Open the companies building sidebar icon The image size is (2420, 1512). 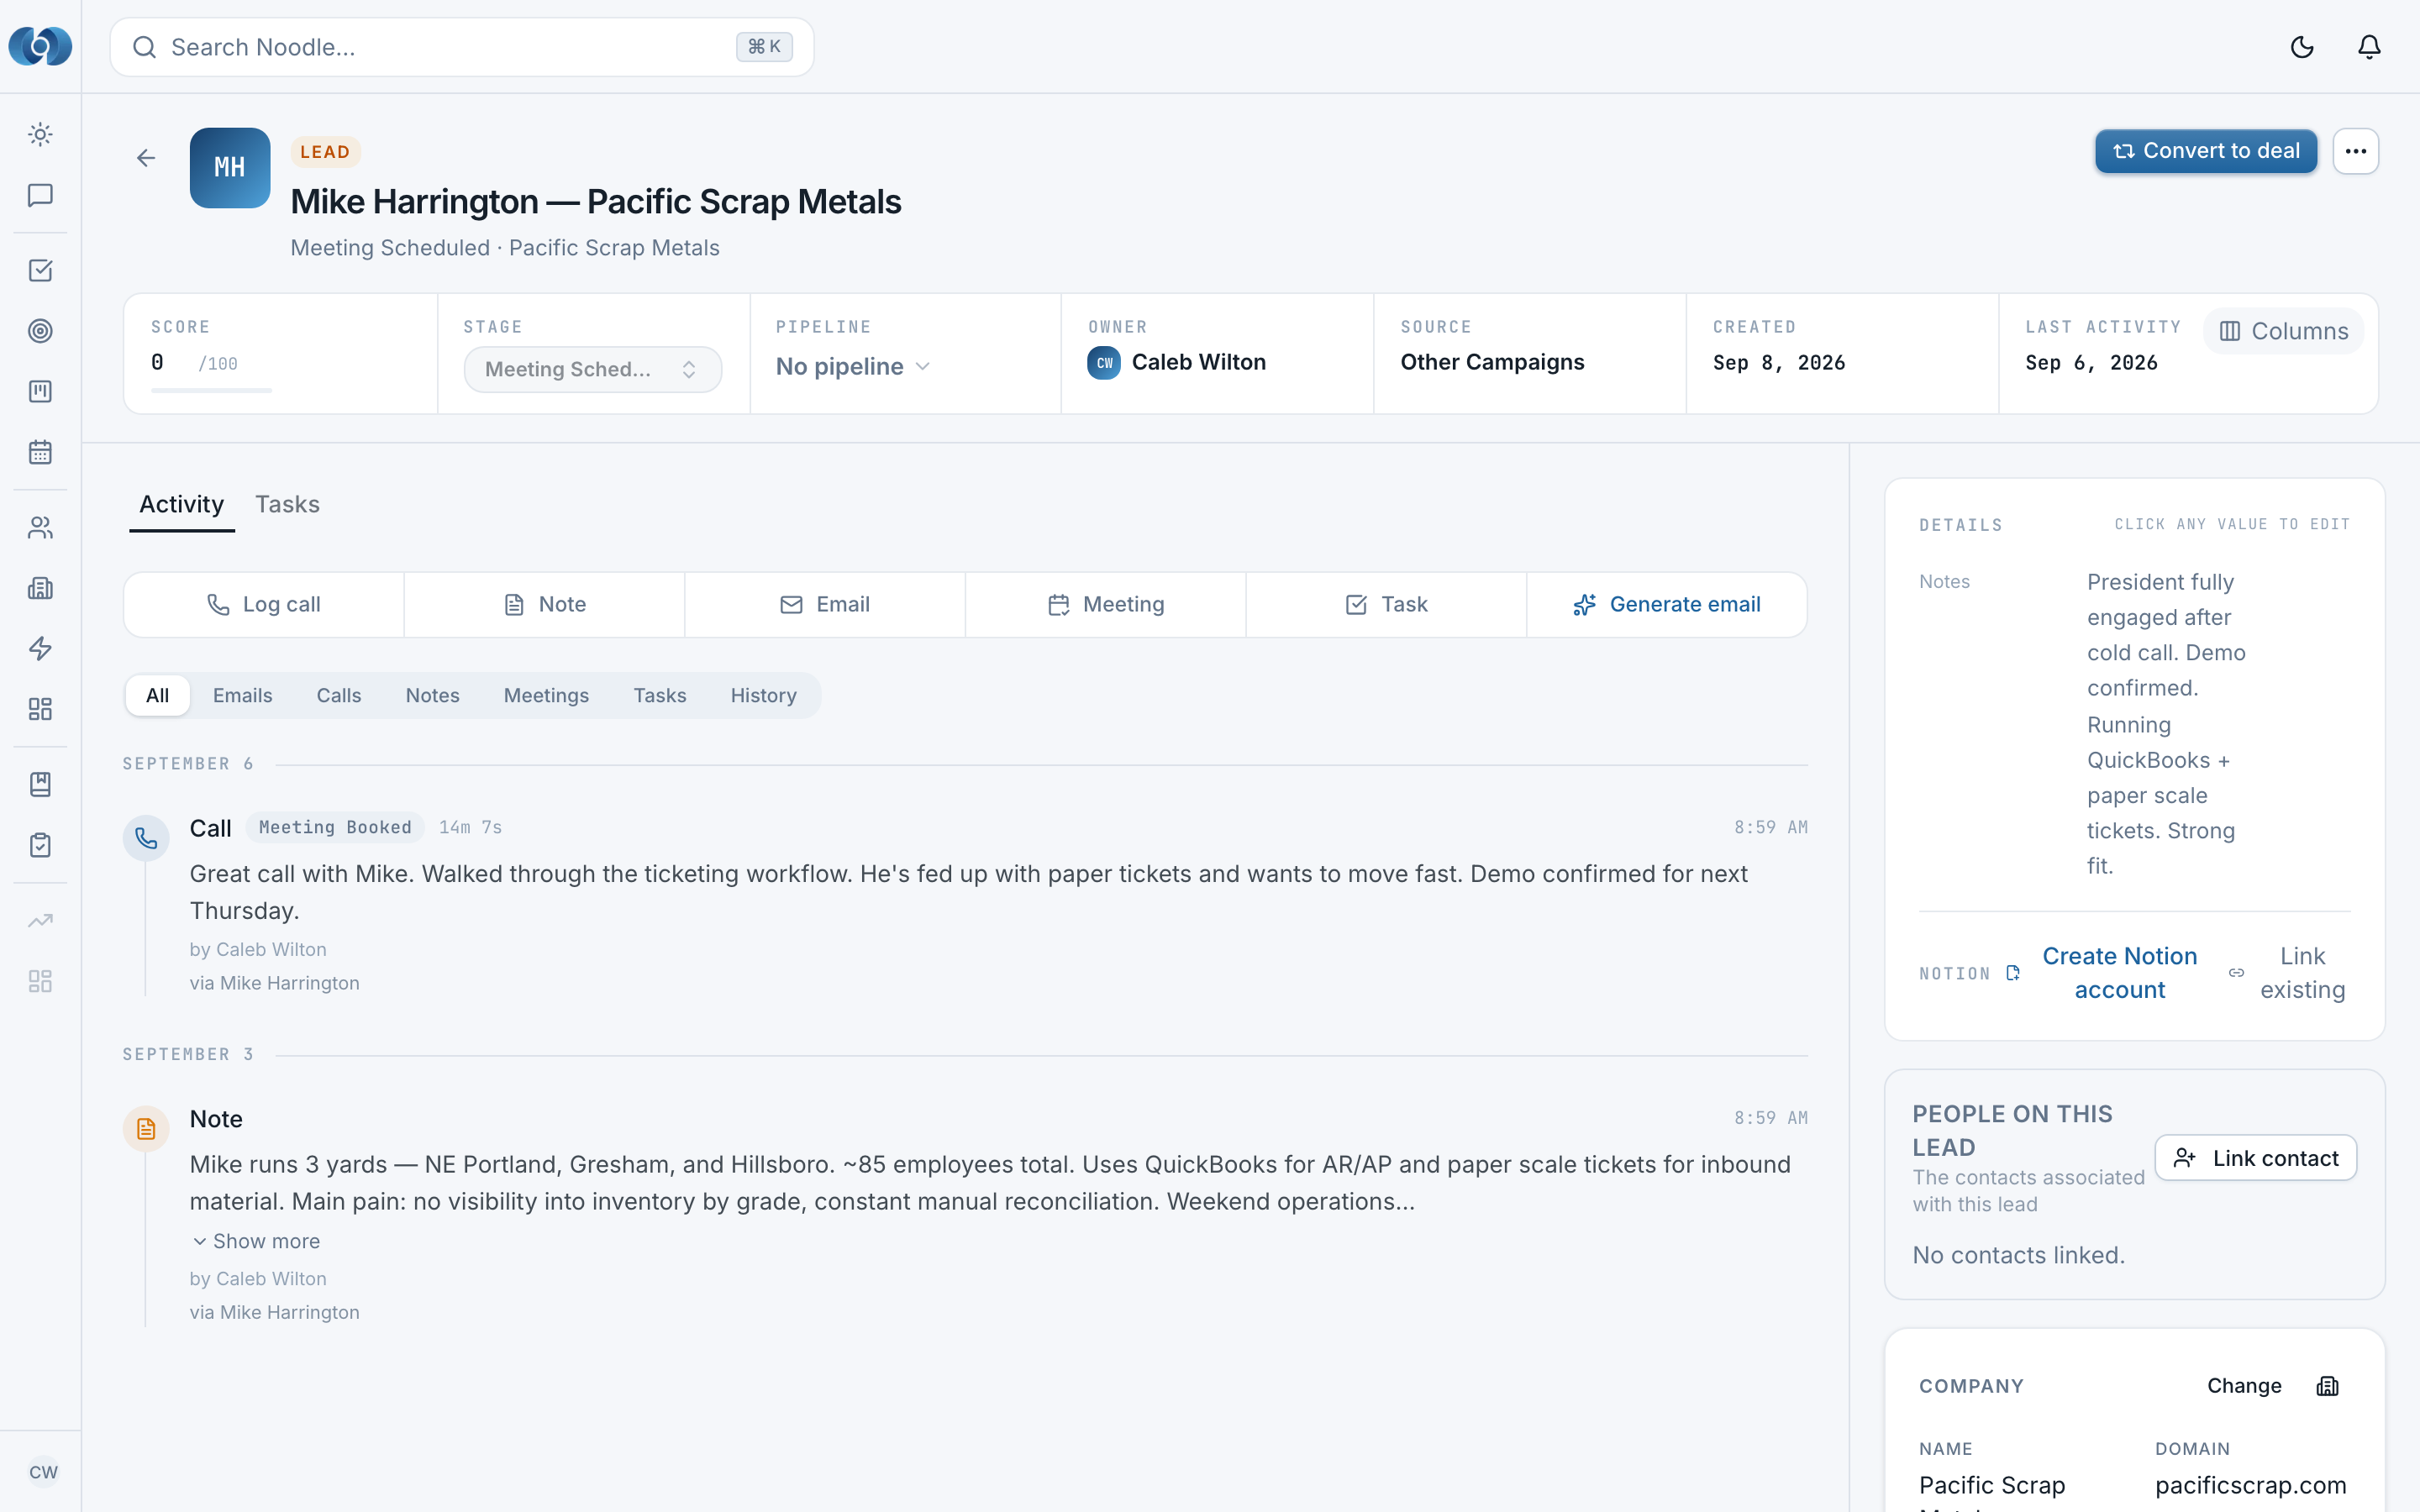pyautogui.click(x=40, y=588)
